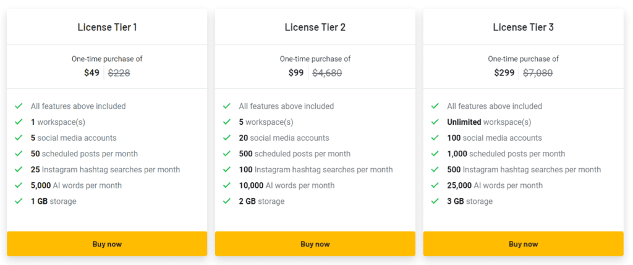This screenshot has width=633, height=265.
Task: Click Buy now under License Tier 1
Action: pyautogui.click(x=107, y=244)
